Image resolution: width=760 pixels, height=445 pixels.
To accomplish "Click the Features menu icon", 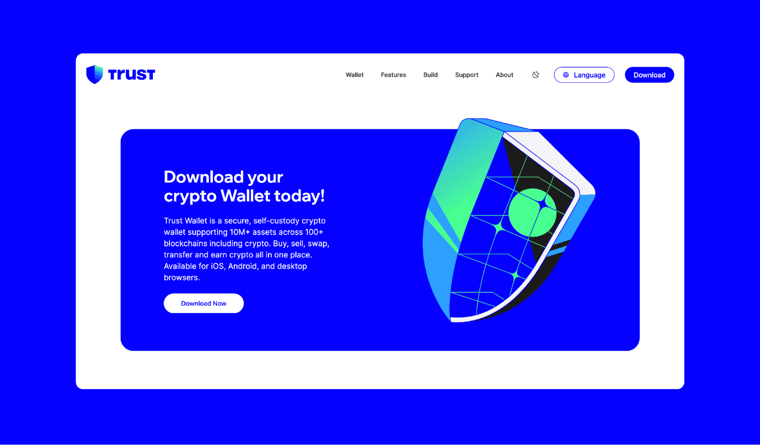I will [x=393, y=75].
